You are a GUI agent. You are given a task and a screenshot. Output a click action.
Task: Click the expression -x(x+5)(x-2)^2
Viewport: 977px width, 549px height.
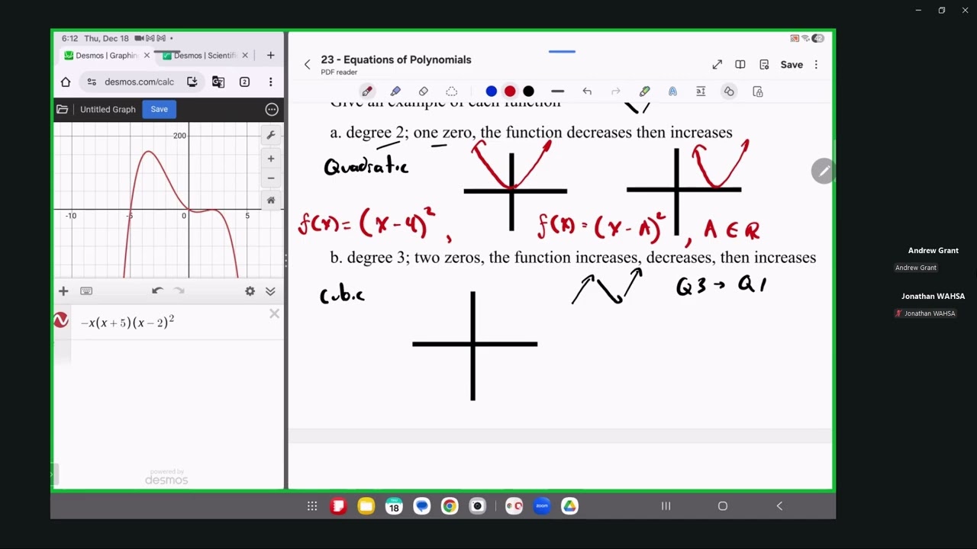(x=127, y=322)
